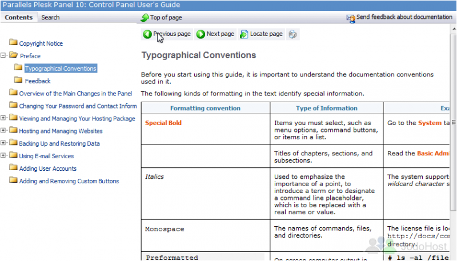Click the Italics table cell
The image size is (457, 261).
[206, 194]
